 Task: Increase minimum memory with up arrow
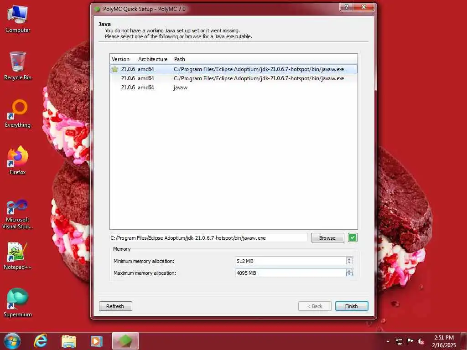pyautogui.click(x=349, y=259)
